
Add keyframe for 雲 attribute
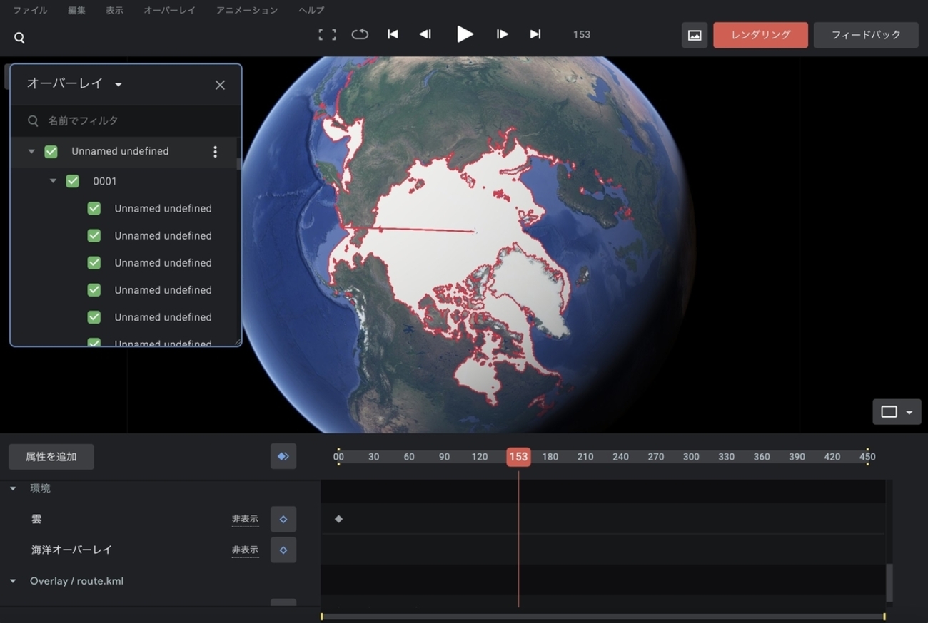tap(283, 519)
